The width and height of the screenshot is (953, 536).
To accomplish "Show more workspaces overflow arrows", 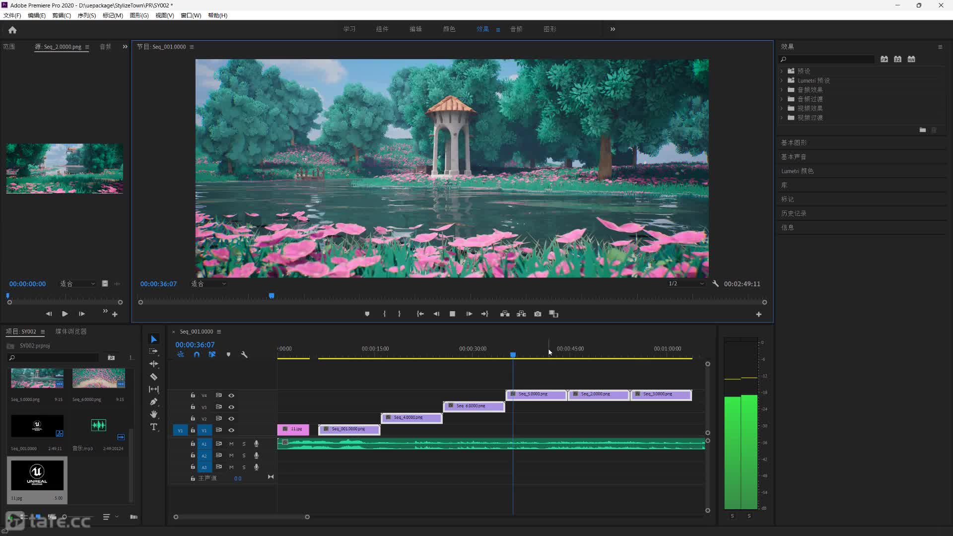I will coord(613,29).
